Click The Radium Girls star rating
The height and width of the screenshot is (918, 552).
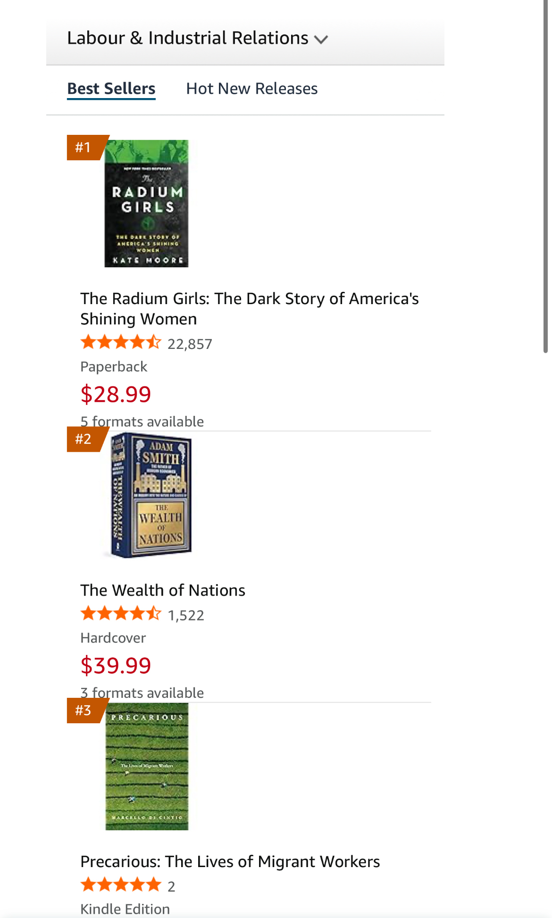121,342
